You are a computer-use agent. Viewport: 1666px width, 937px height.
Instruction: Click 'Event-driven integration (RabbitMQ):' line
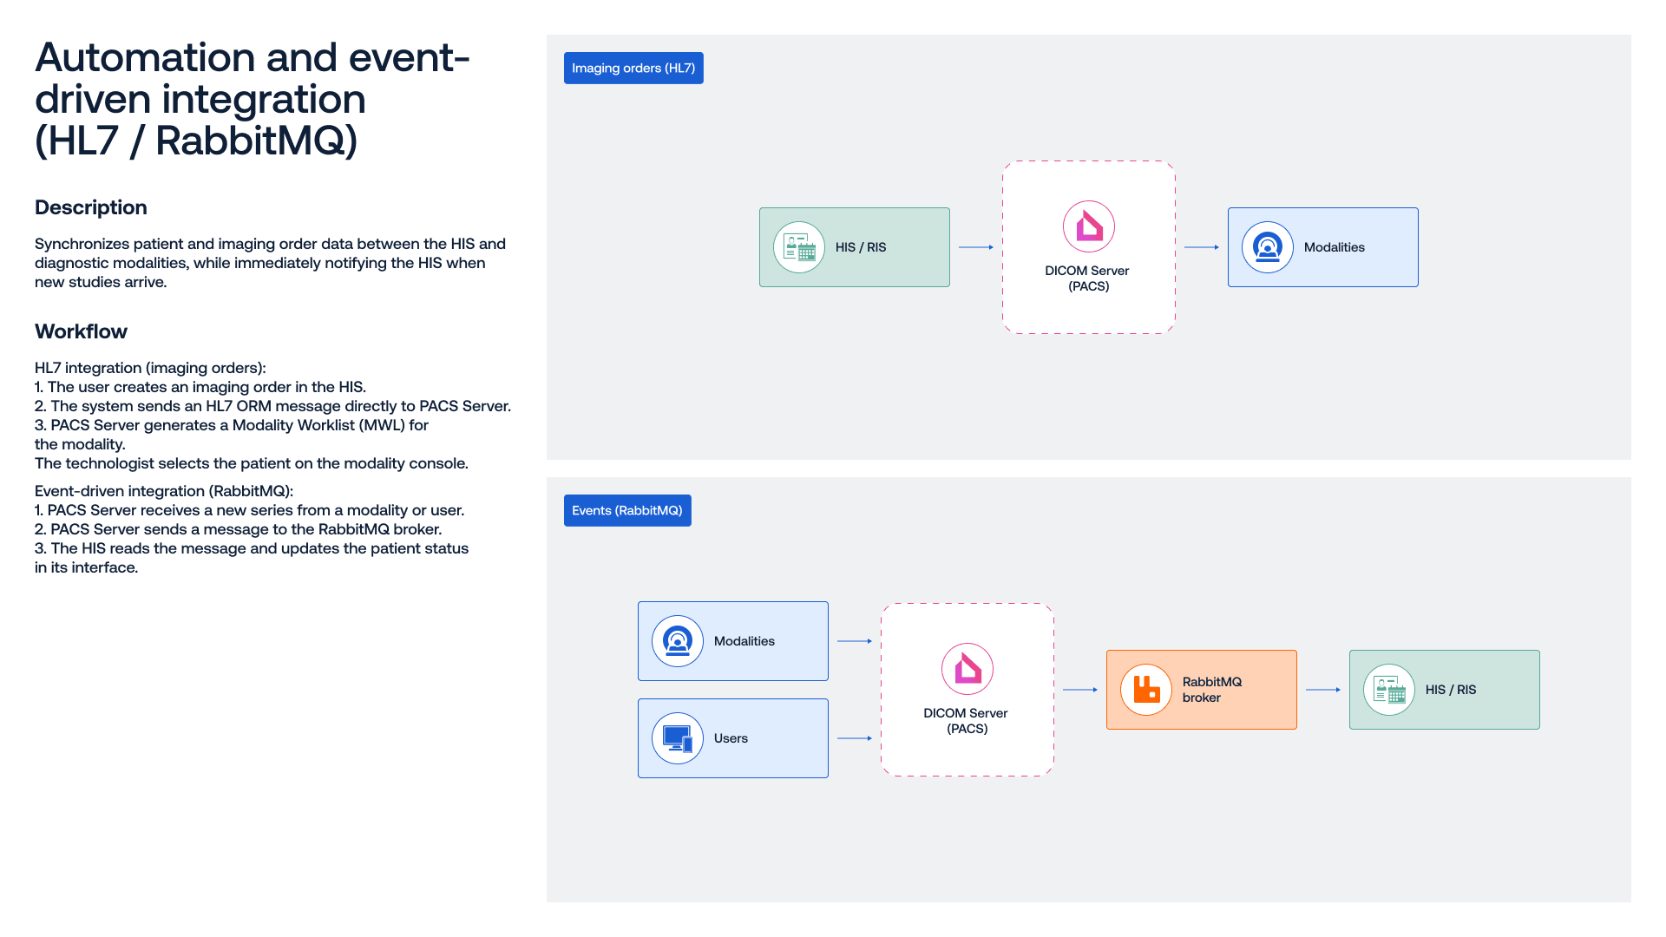[x=164, y=491]
